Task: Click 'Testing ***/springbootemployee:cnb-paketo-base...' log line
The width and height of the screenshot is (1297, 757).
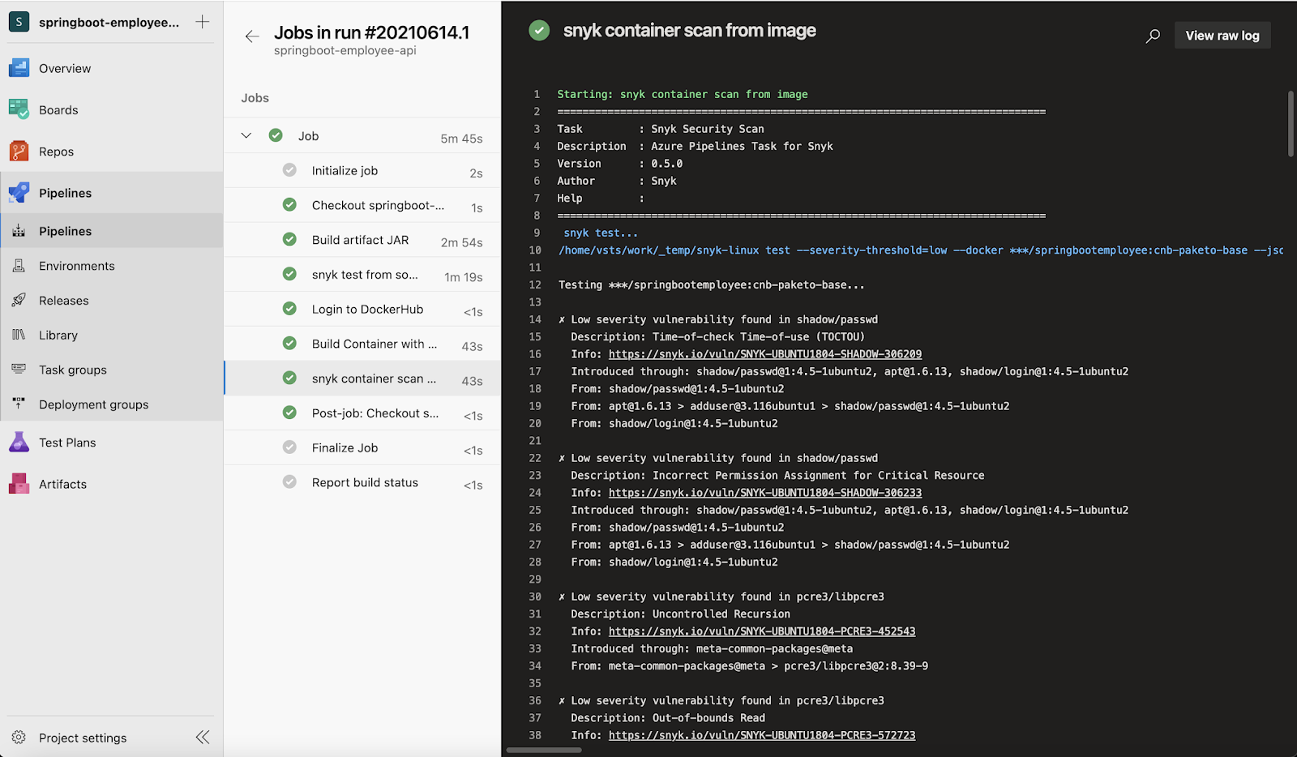Action: pos(712,285)
